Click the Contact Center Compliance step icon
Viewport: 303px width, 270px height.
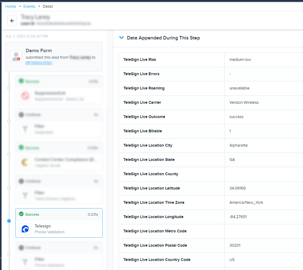25,162
